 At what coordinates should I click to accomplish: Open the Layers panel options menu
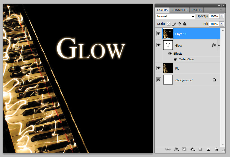coord(222,10)
